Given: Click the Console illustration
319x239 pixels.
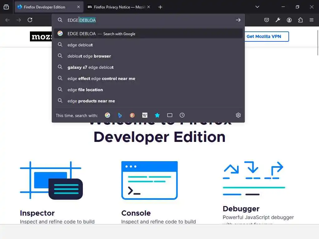Looking at the screenshot, I should point(150,180).
